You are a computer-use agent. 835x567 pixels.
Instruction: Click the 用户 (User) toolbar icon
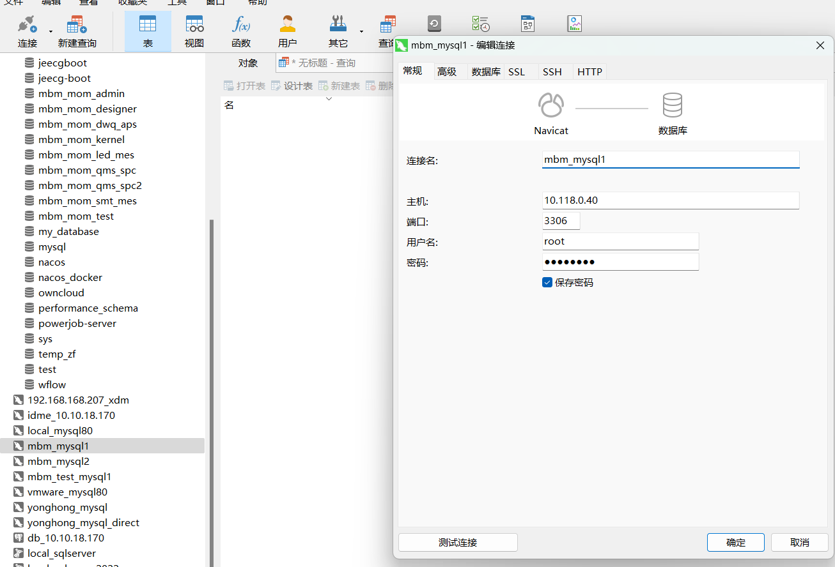tap(288, 31)
